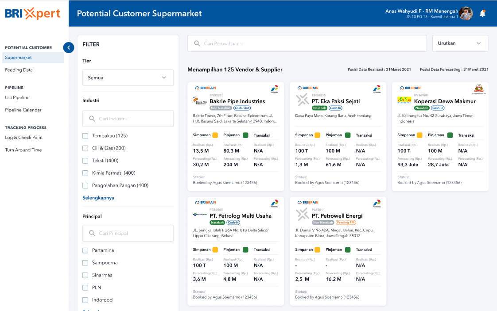Viewport: 497px width, 311px height.
Task: Focus the Cari Principal search field
Action: click(x=128, y=233)
